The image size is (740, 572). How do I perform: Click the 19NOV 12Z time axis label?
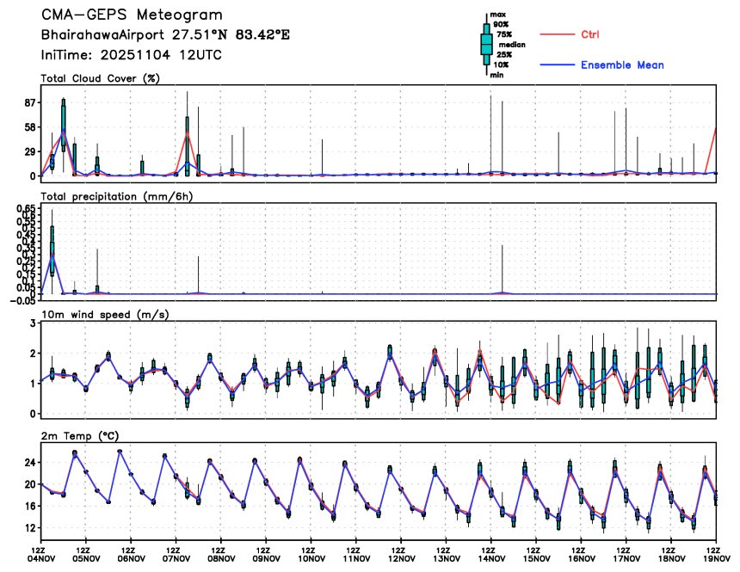717,554
